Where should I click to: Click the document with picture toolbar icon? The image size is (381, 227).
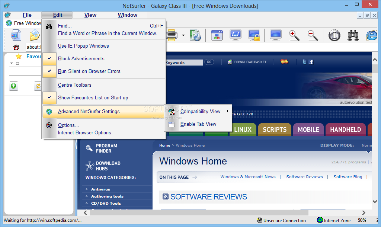pos(16,35)
